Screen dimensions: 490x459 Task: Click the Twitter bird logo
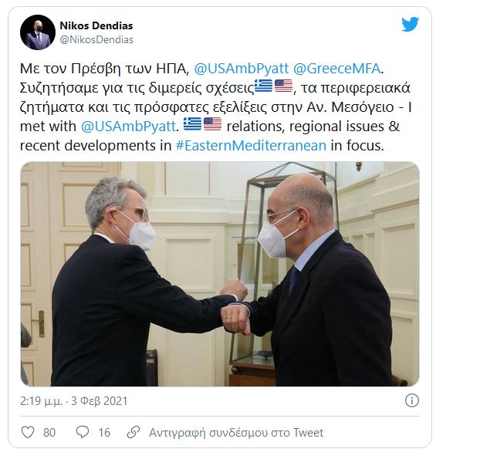tap(410, 25)
